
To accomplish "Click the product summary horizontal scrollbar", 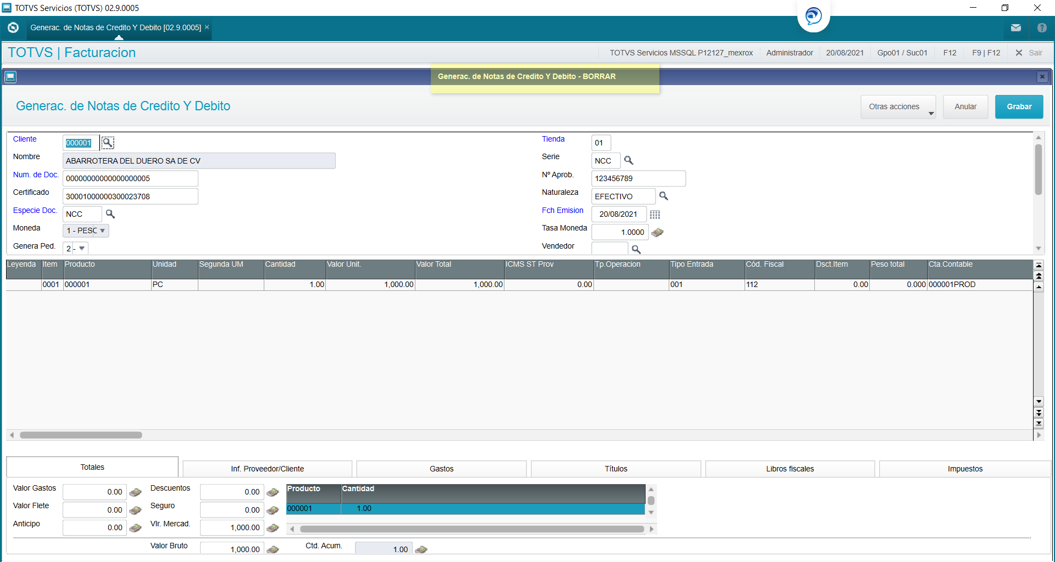I will point(471,529).
